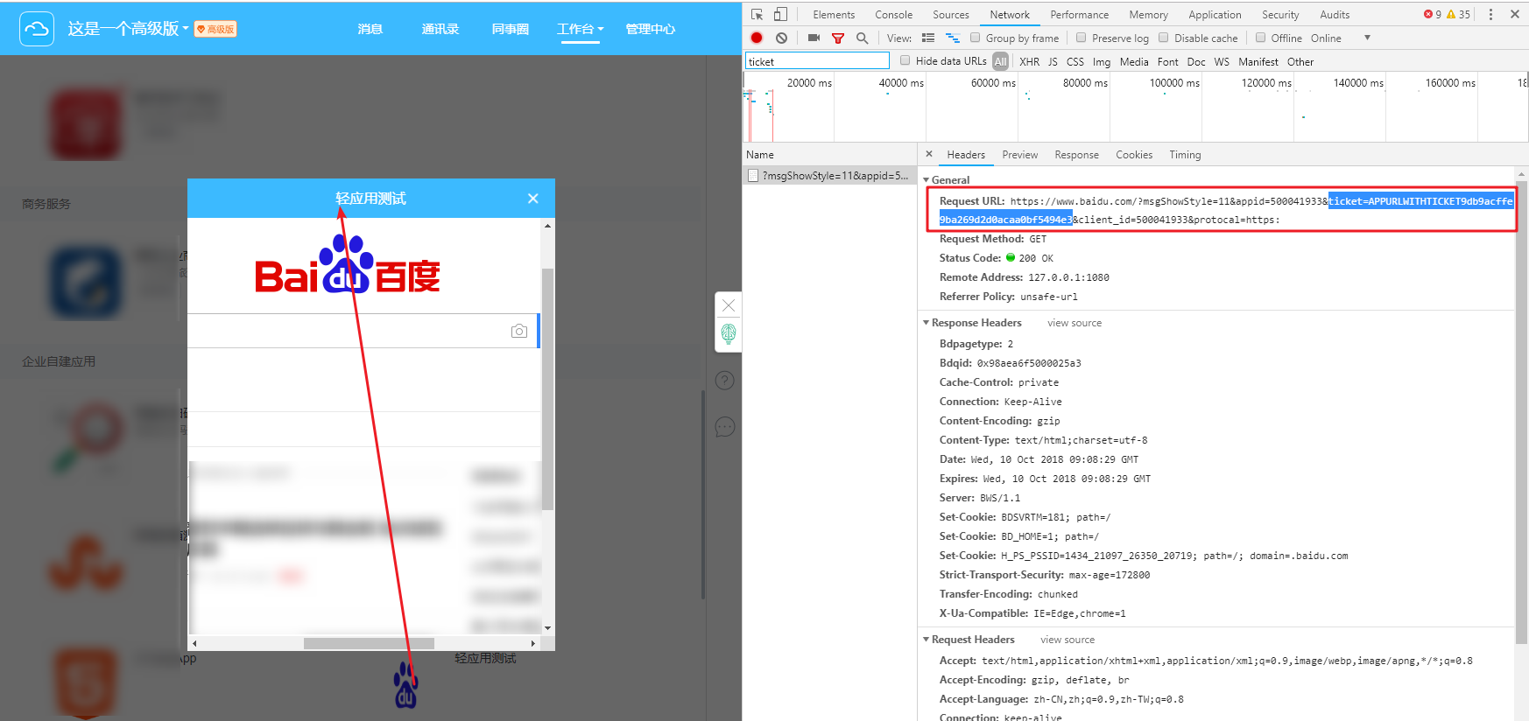
Task: Click the camera capture screenshots icon
Action: tap(814, 38)
